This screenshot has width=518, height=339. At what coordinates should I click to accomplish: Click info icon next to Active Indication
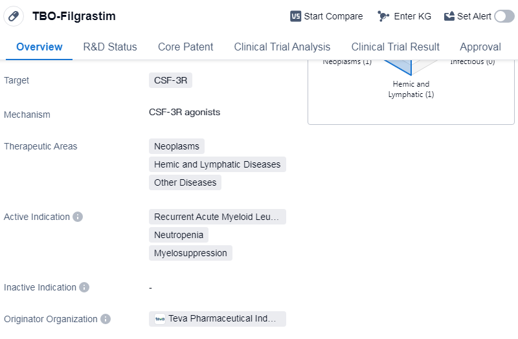click(x=78, y=217)
